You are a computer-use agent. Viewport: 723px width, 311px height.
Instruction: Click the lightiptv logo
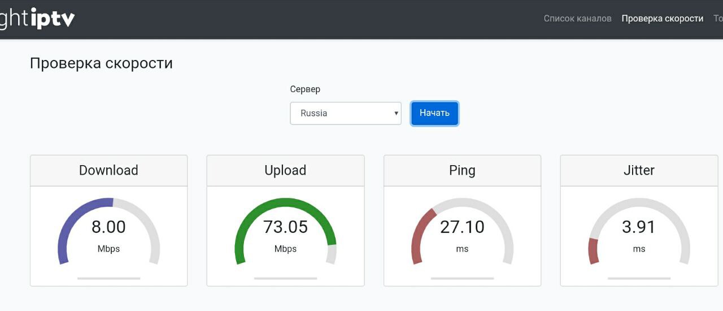37,19
